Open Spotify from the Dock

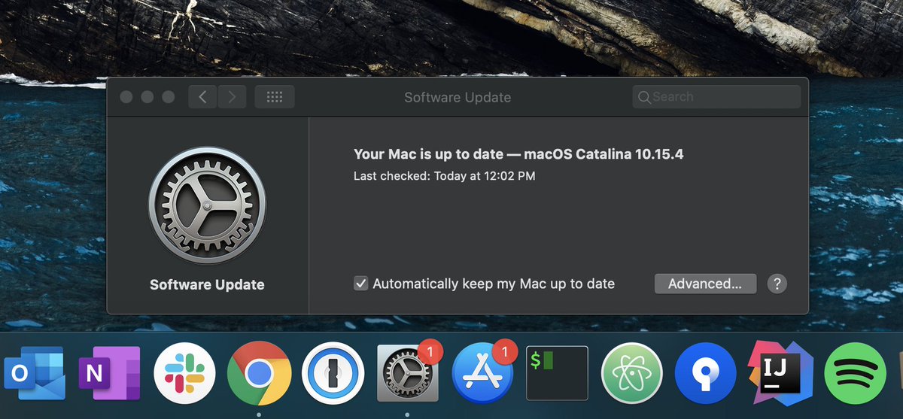856,374
